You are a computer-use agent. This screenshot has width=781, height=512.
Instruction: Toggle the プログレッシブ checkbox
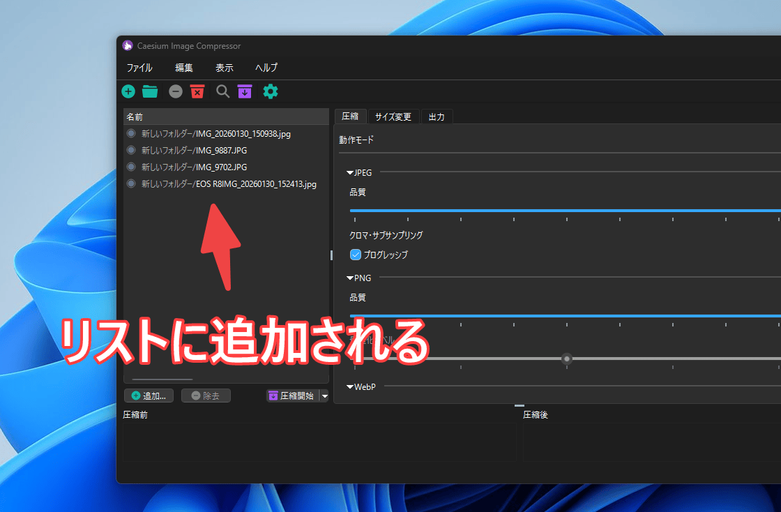pyautogui.click(x=356, y=255)
